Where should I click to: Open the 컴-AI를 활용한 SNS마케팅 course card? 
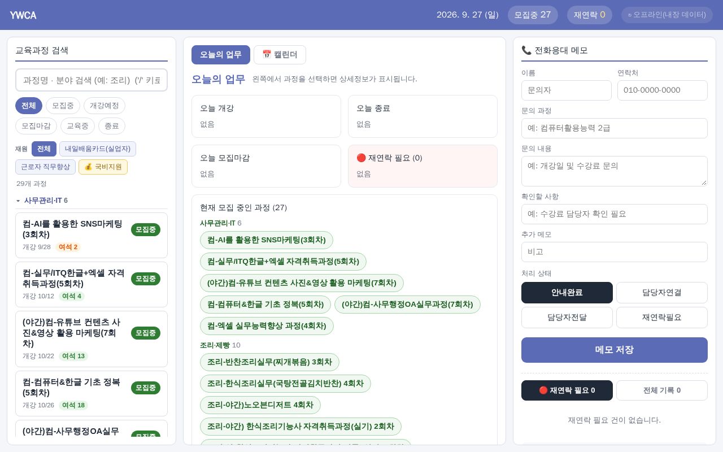[92, 235]
